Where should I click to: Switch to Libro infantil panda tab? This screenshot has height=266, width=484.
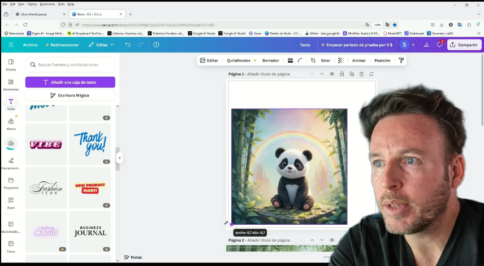coord(40,14)
